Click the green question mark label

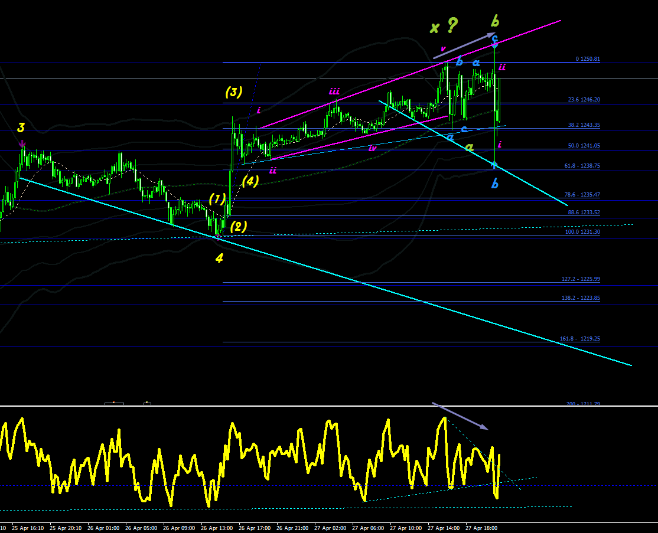point(452,25)
